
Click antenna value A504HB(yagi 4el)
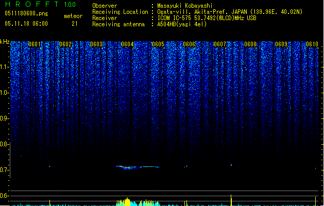coord(182,24)
